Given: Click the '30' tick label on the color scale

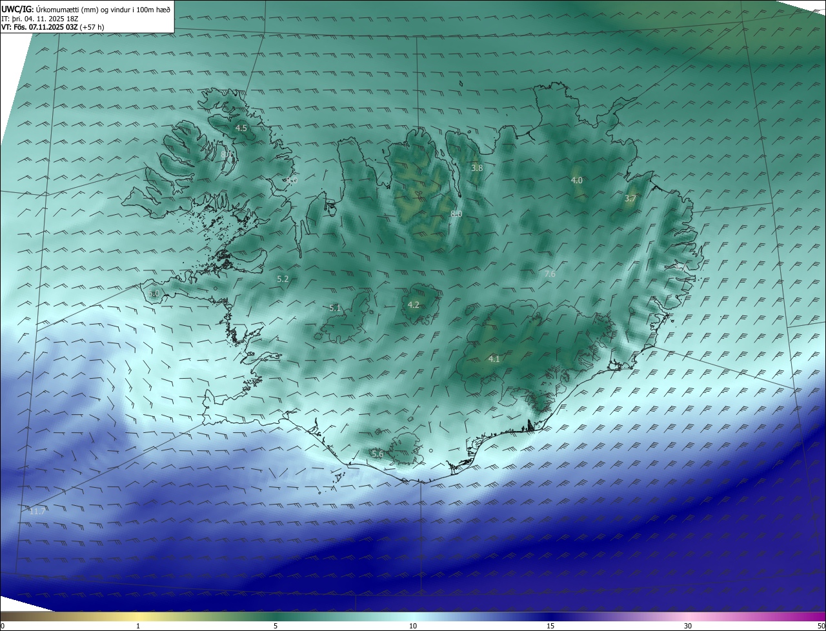Looking at the screenshot, I should [688, 626].
